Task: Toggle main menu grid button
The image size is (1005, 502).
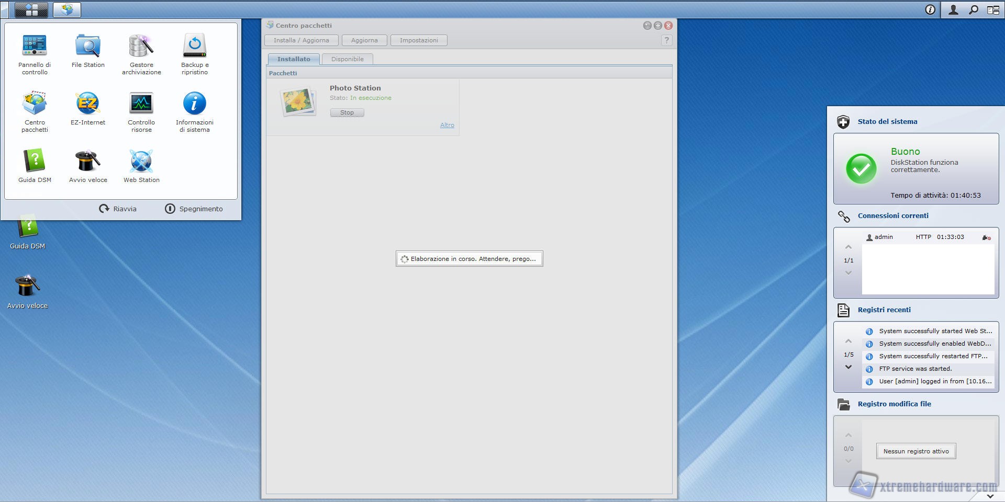Action: point(31,10)
